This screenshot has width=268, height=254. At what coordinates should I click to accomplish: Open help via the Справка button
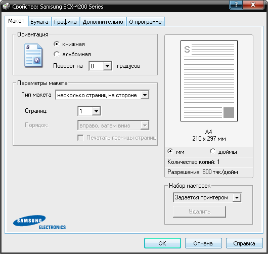point(244,243)
